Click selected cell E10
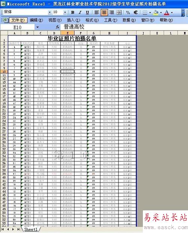This screenshot has width=188, height=233. pyautogui.click(x=67, y=72)
